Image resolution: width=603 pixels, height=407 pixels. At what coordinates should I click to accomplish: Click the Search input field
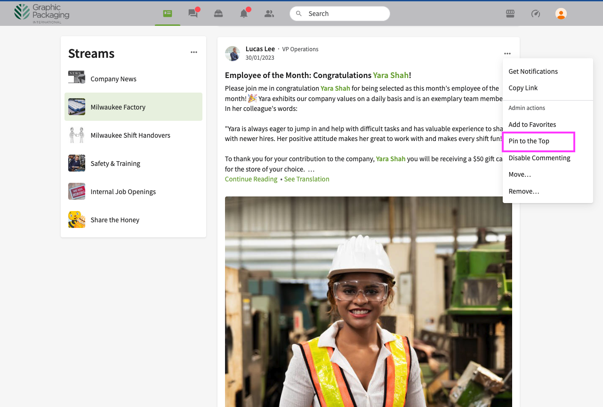click(340, 14)
